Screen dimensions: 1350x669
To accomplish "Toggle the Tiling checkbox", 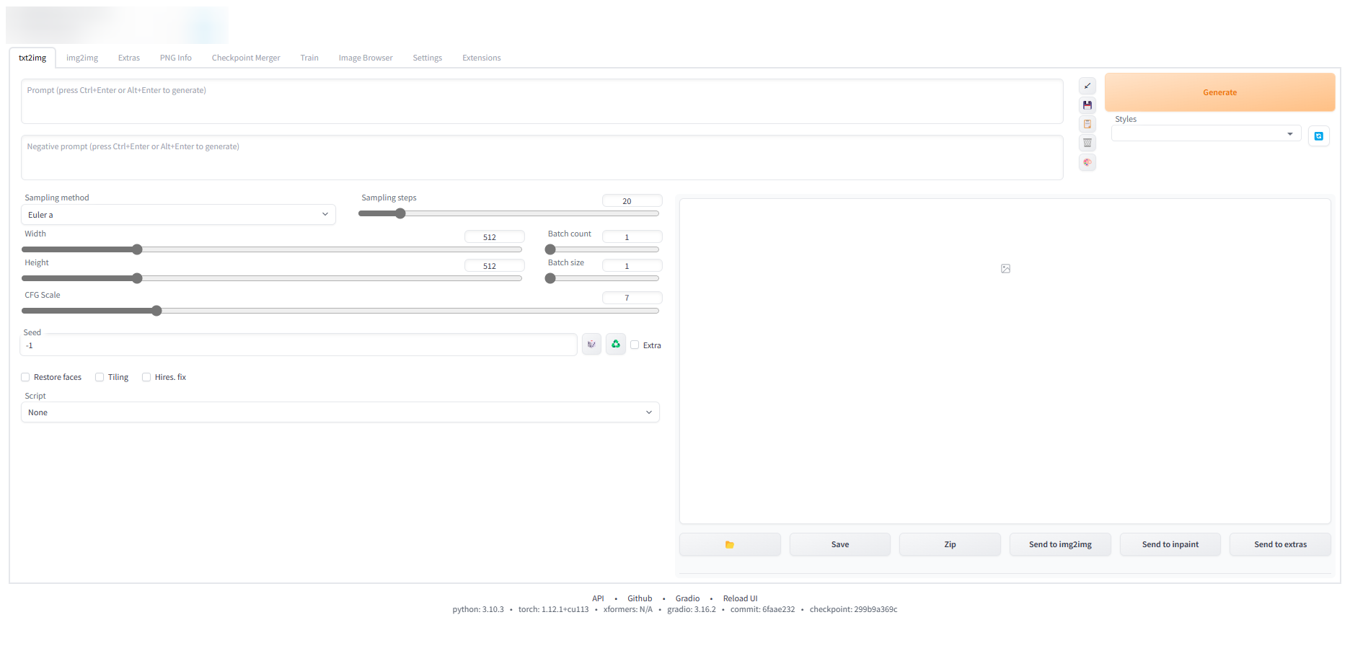I will click(x=100, y=377).
